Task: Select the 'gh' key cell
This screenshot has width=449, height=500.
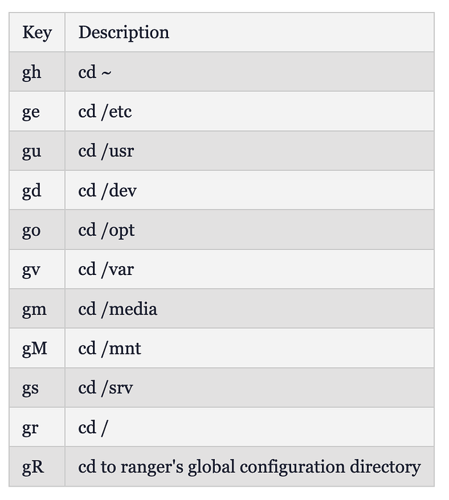Action: [x=31, y=72]
